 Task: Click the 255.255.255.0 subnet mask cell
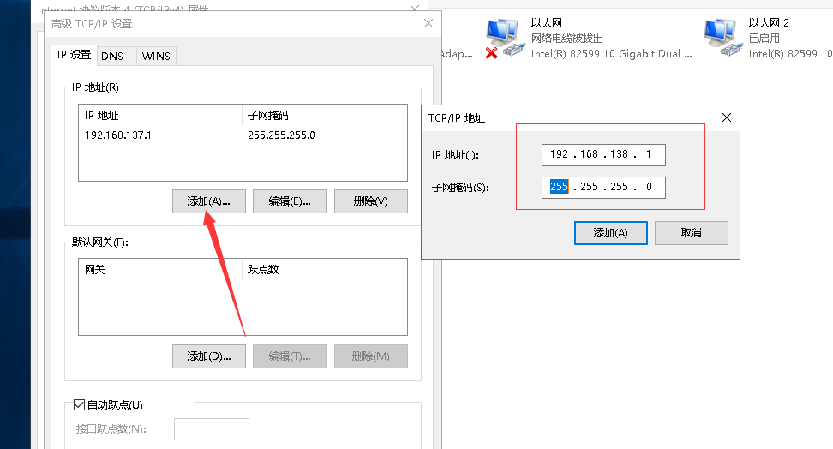coord(281,135)
